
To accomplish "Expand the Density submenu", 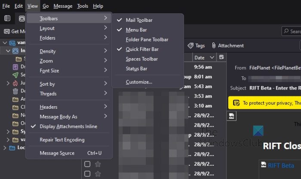I will (69, 51).
